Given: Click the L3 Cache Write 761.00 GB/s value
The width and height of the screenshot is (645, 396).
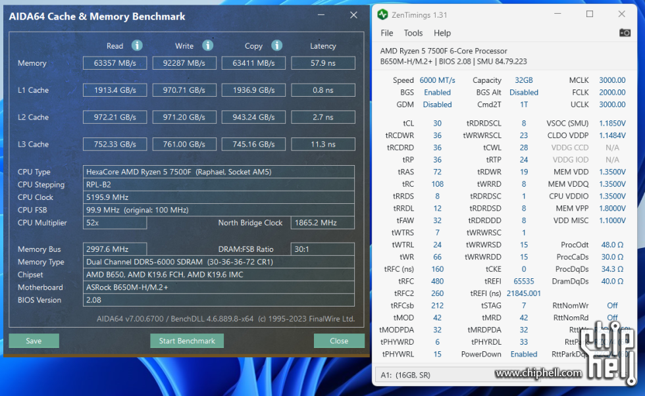Looking at the screenshot, I should click(184, 144).
